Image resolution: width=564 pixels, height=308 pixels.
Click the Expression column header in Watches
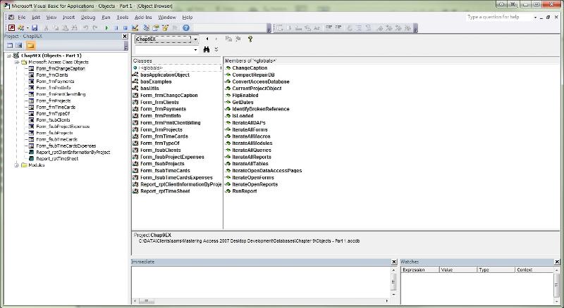pos(420,269)
